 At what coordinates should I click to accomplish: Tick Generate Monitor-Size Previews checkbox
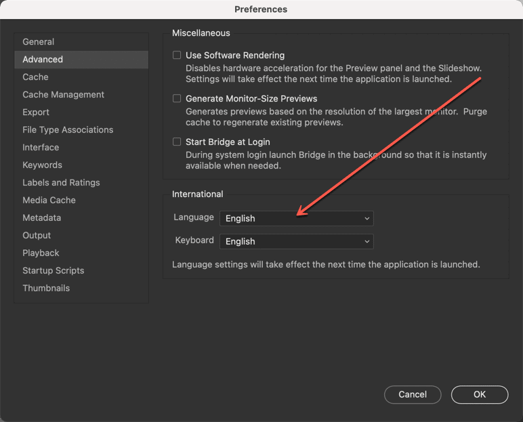coord(177,98)
